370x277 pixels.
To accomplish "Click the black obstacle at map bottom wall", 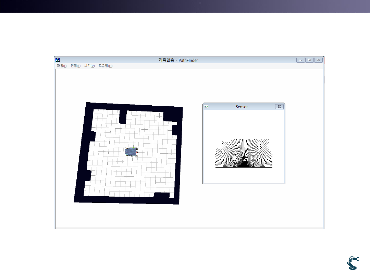I will 162,196.
